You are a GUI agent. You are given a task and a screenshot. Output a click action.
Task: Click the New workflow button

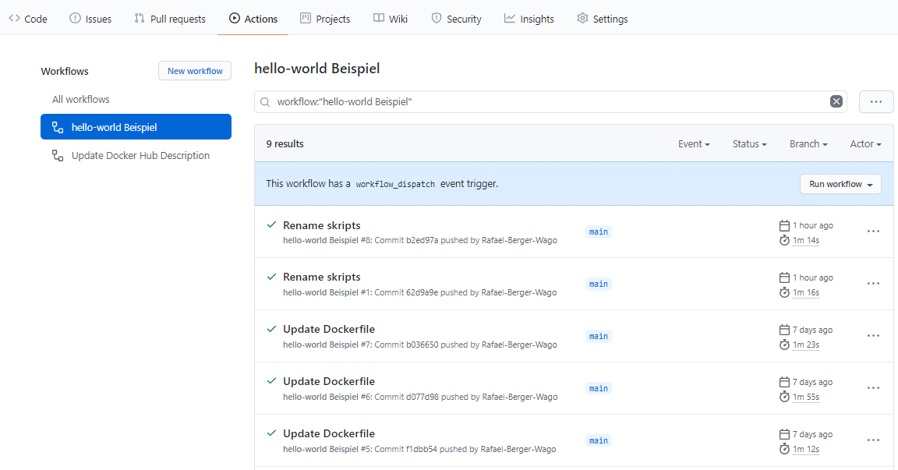coord(195,71)
